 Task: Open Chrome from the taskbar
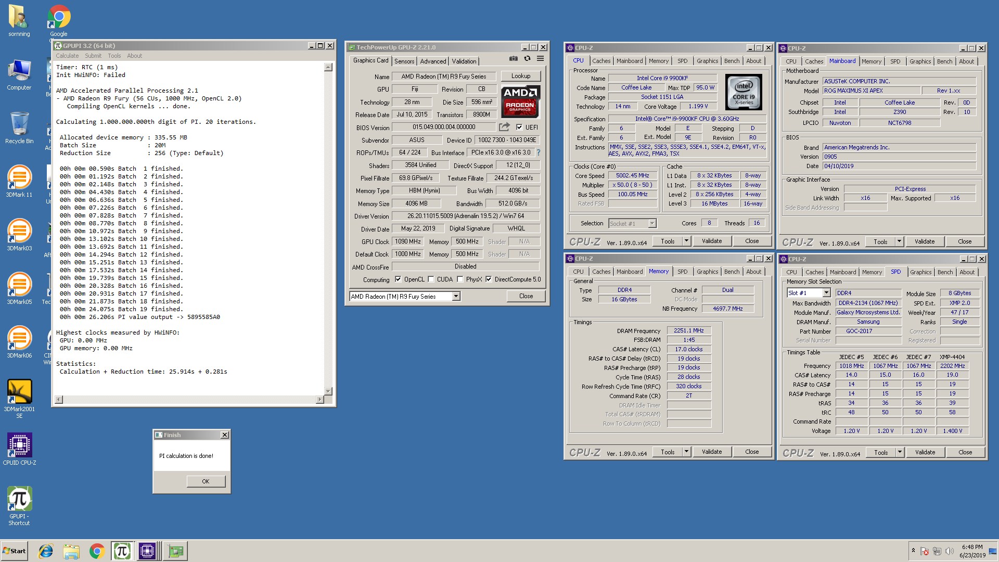pos(97,551)
